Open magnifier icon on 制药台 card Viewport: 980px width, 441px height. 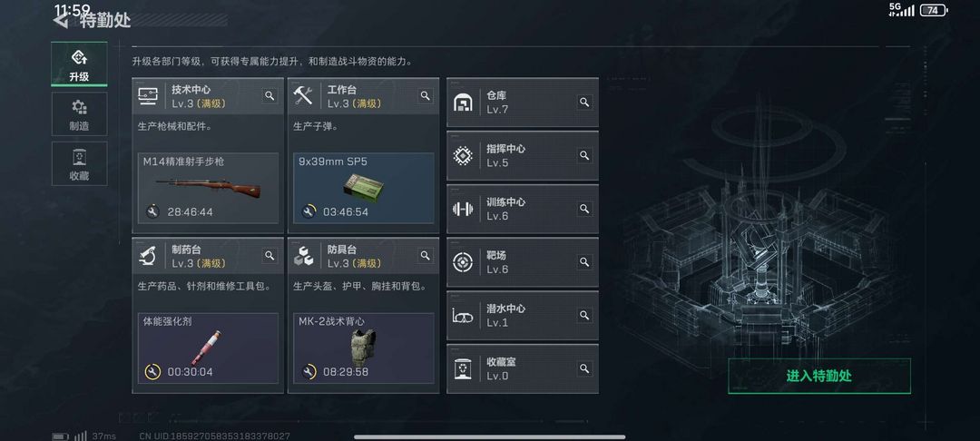coord(269,256)
